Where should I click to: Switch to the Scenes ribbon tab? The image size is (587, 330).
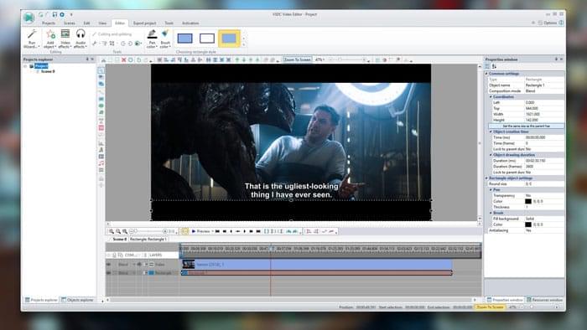pyautogui.click(x=70, y=23)
